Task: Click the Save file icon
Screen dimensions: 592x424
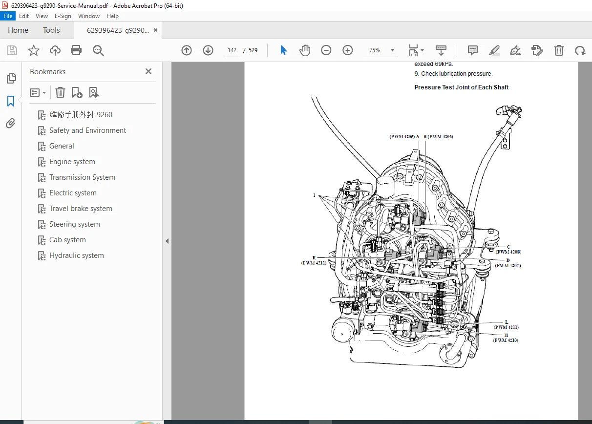Action: click(x=12, y=50)
